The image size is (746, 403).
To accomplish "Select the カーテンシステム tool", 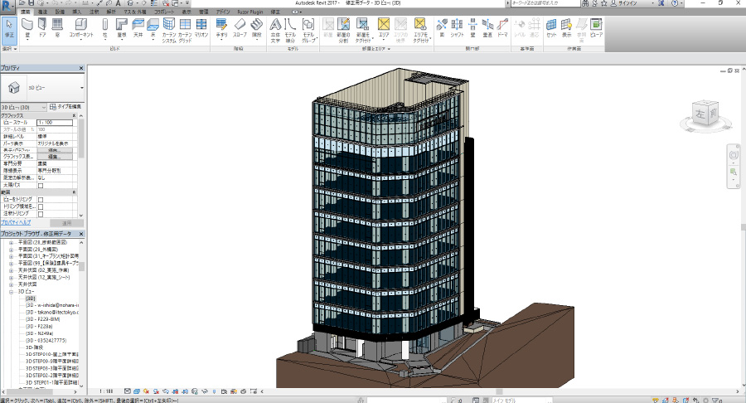I will [x=169, y=30].
